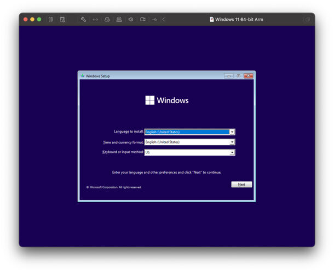
Task: Click the hard disk device icon
Action: (x=107, y=19)
